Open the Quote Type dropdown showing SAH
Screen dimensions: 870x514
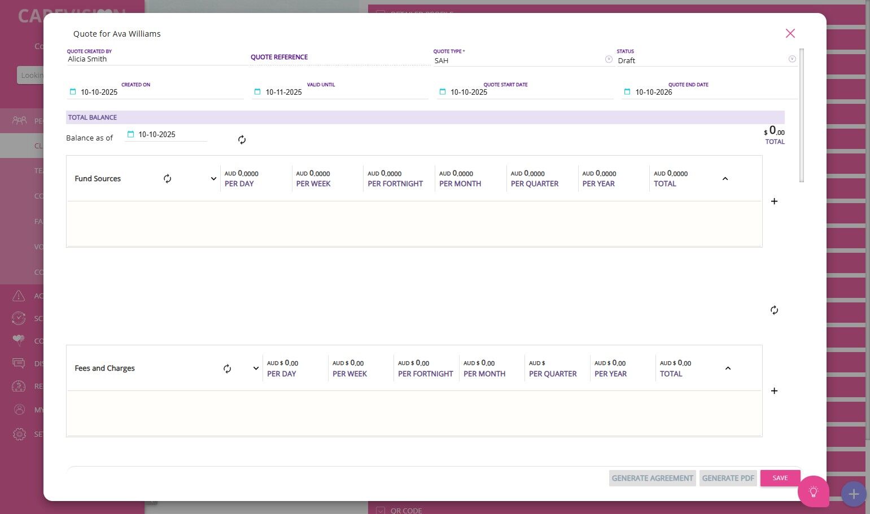pos(523,60)
